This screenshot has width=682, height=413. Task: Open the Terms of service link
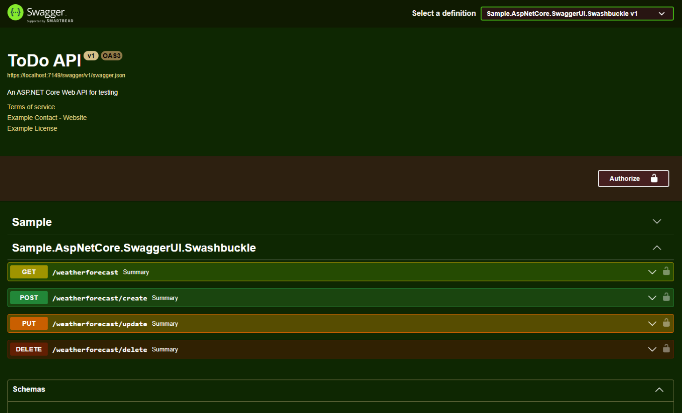(x=31, y=107)
